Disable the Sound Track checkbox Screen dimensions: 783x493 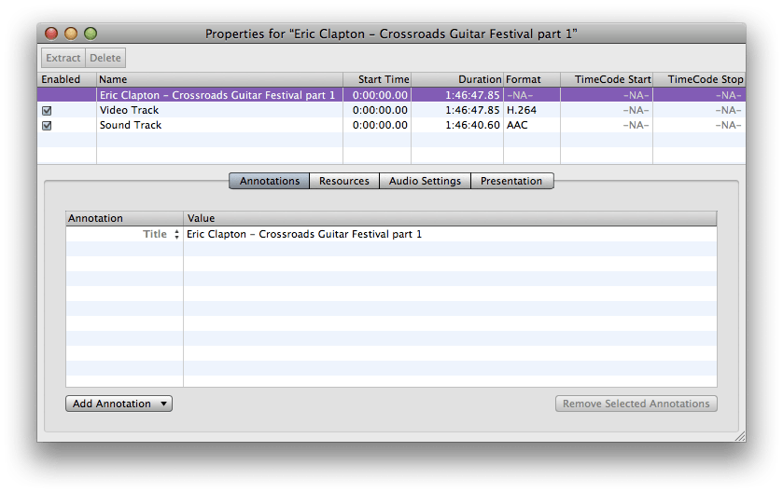pos(47,126)
